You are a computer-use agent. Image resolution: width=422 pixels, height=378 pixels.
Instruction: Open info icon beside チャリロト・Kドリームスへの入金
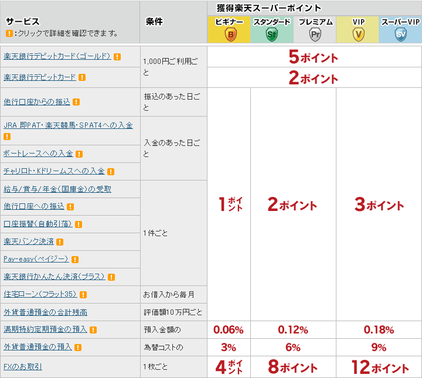click(x=111, y=172)
